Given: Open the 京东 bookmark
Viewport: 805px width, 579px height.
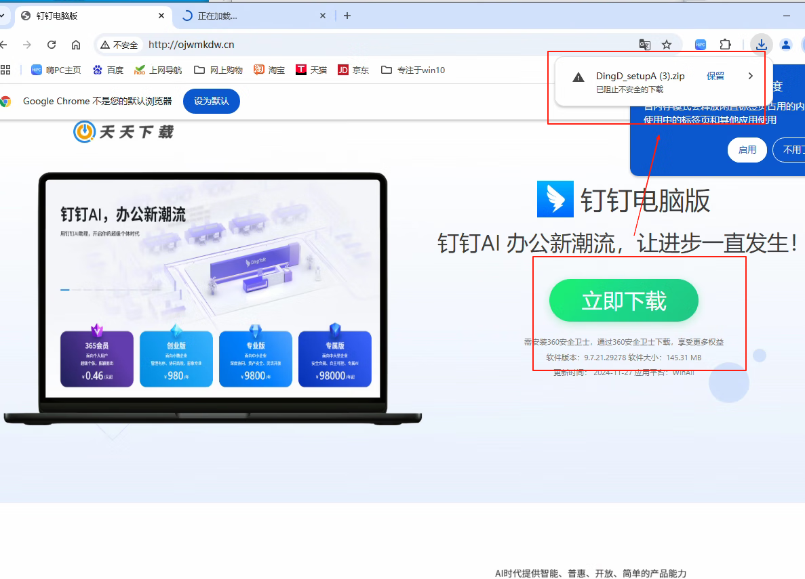Looking at the screenshot, I should 353,70.
